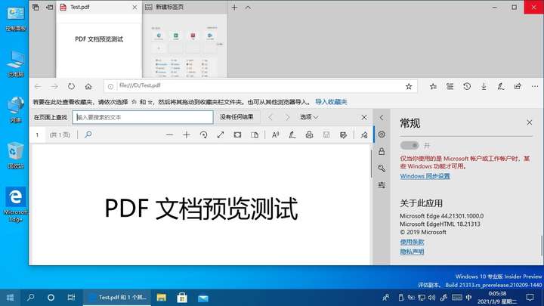This screenshot has width=544, height=306.
Task: Open the 使用条款 link
Action: (412, 242)
